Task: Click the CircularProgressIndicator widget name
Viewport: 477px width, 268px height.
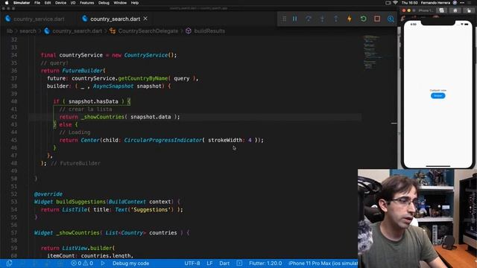Action: pyautogui.click(x=162, y=140)
